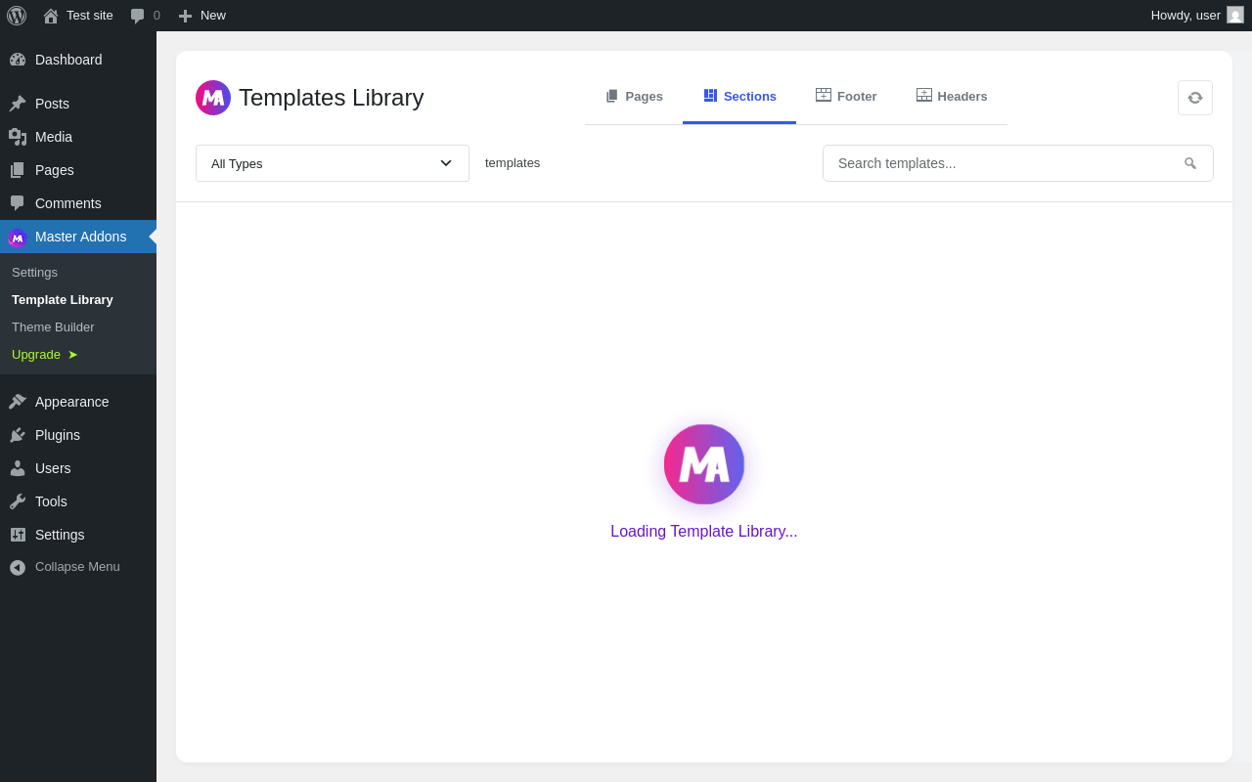The image size is (1252, 782).
Task: Open Media in the sidebar
Action: pyautogui.click(x=78, y=137)
